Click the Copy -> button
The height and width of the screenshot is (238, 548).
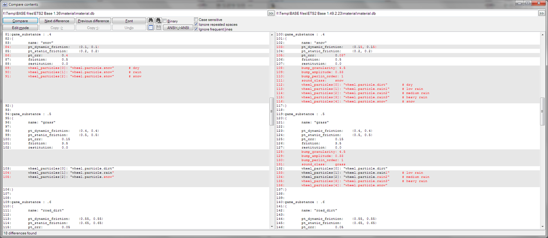[x=57, y=27]
